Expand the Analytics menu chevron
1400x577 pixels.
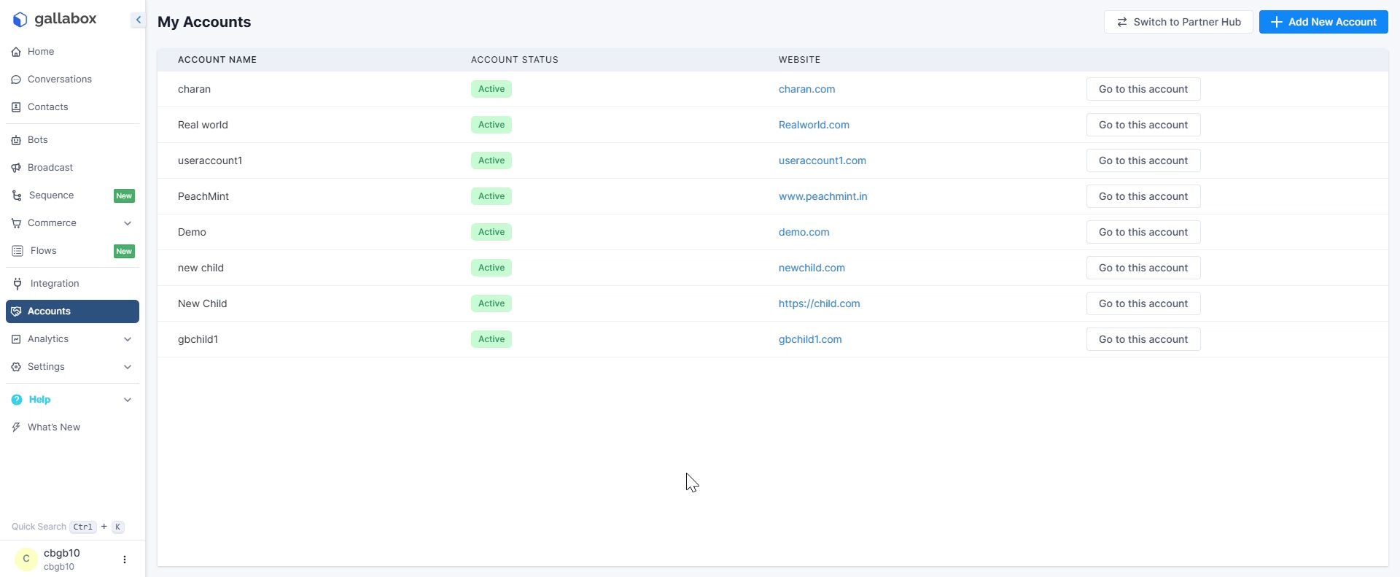pos(128,339)
